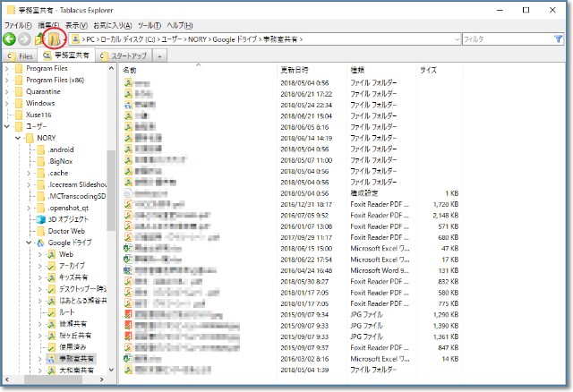Viewport: 573px width, 392px height.
Task: Collapse the NORY folder node
Action: click(18, 138)
